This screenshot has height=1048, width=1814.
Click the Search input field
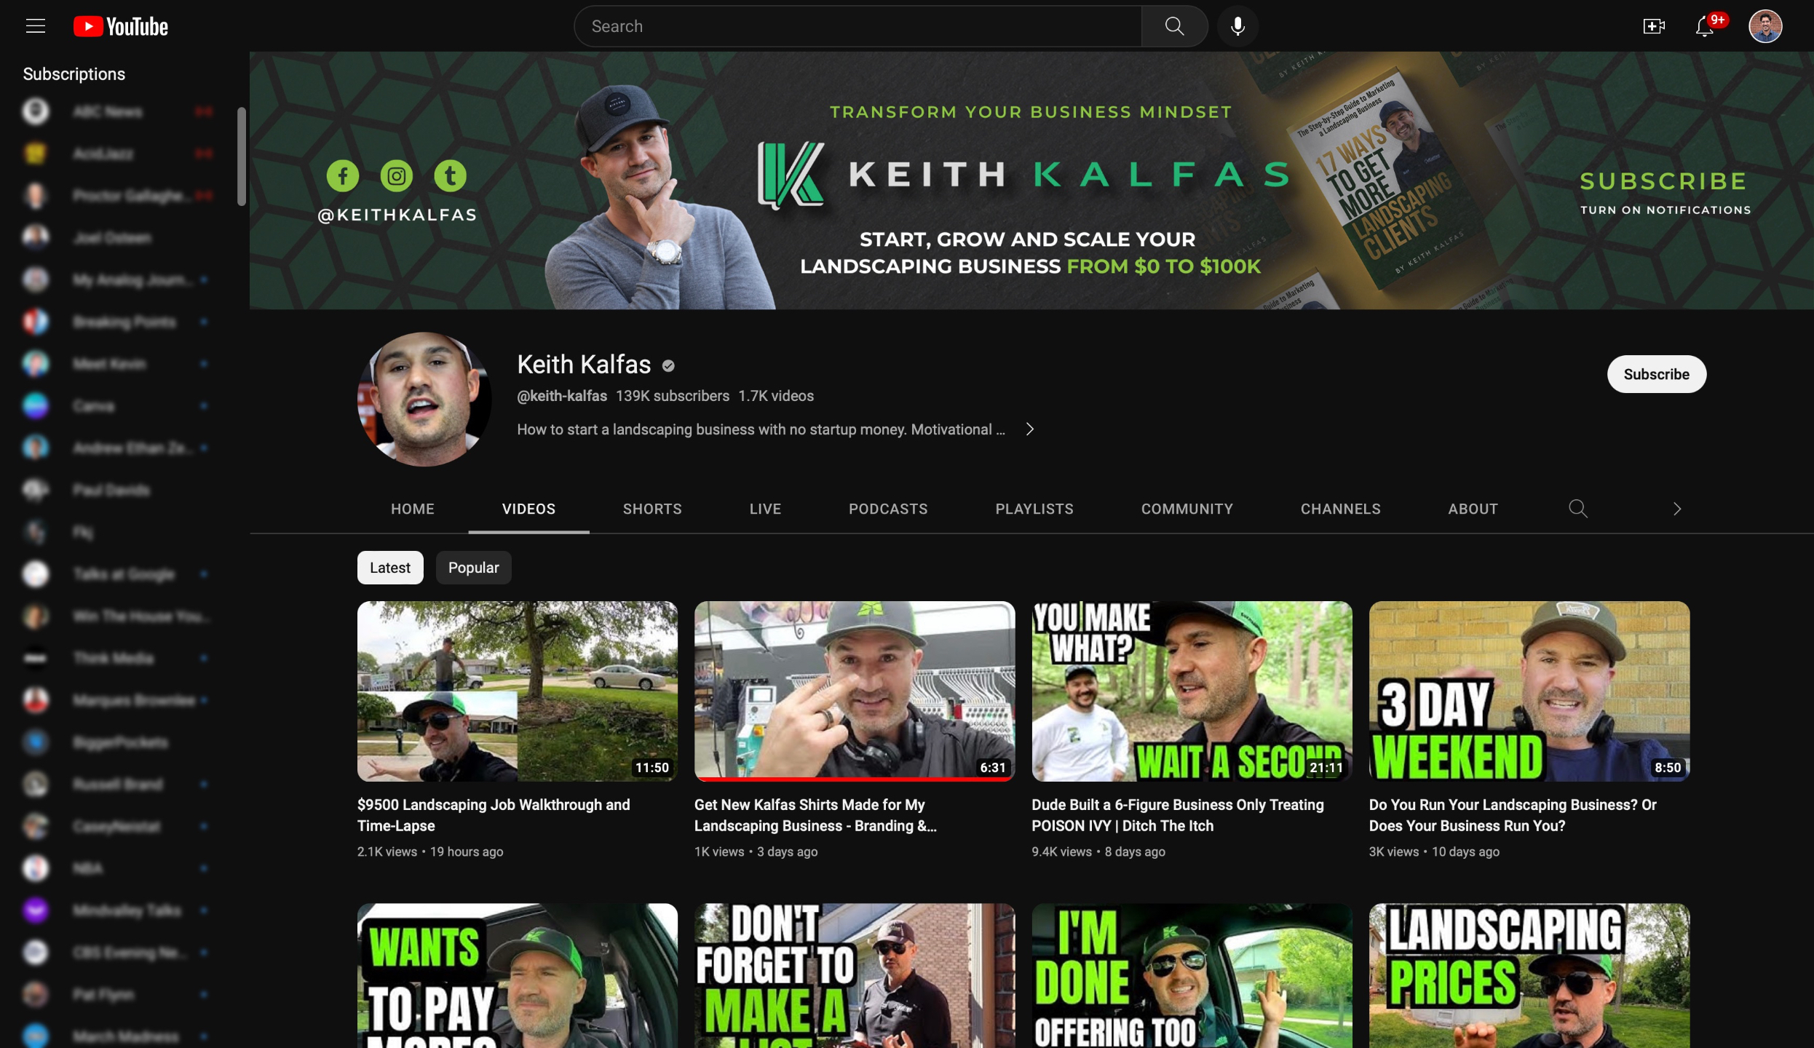858,26
